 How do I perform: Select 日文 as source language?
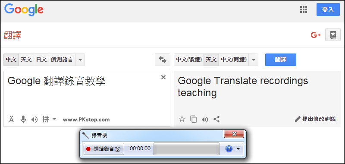[x=41, y=60]
